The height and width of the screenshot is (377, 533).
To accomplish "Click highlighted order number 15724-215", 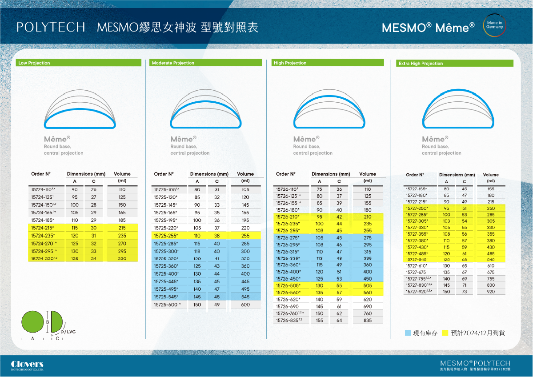I will 43,228.
